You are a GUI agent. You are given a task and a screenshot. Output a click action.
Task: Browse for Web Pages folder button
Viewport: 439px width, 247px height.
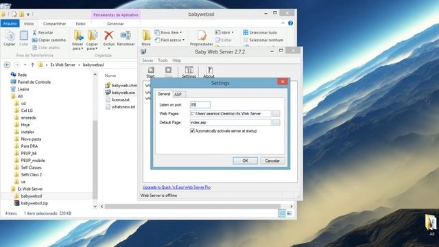tap(276, 114)
